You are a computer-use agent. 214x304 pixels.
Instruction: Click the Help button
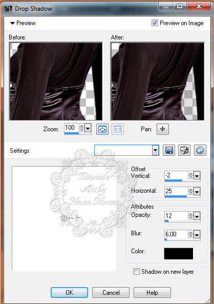coord(152,292)
